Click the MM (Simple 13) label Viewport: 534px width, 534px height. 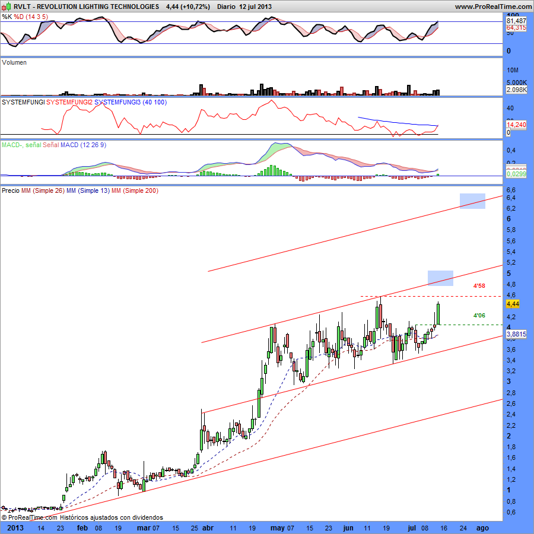[88, 190]
